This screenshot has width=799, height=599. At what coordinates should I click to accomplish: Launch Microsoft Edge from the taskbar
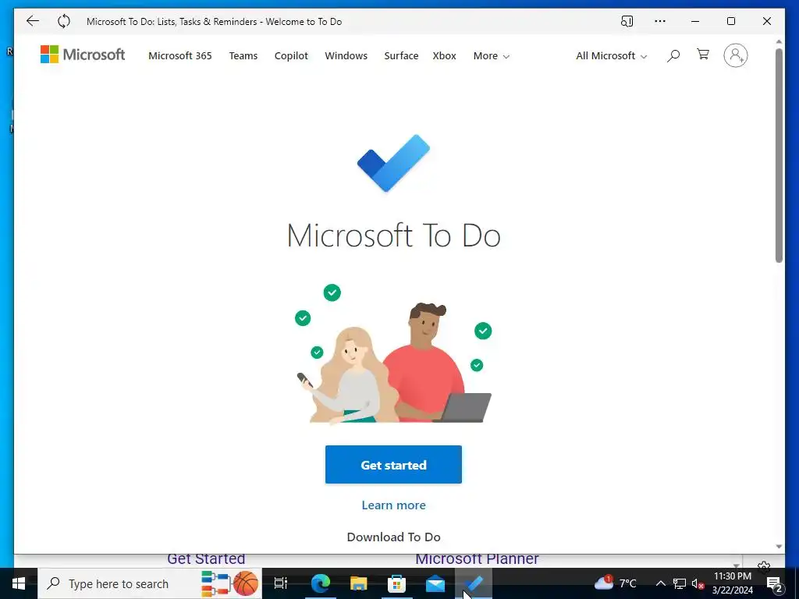coord(321,583)
